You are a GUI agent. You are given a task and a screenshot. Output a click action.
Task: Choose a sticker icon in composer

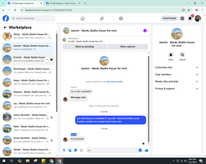tap(76, 150)
